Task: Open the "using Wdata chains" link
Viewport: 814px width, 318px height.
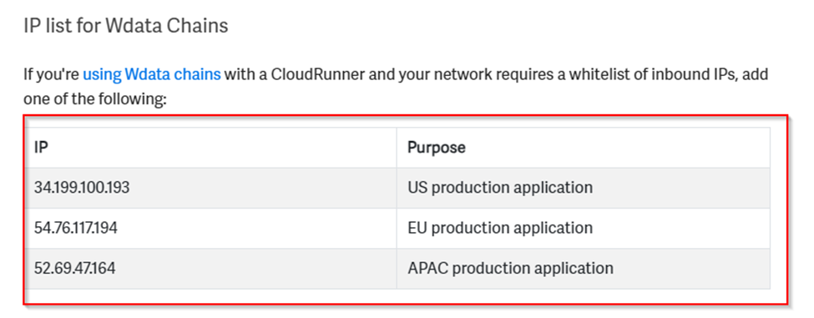Action: point(152,74)
